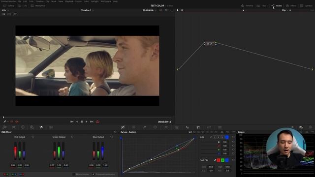The height and width of the screenshot is (177, 315).
Task: Open the Power Window palette
Action: 155,127
